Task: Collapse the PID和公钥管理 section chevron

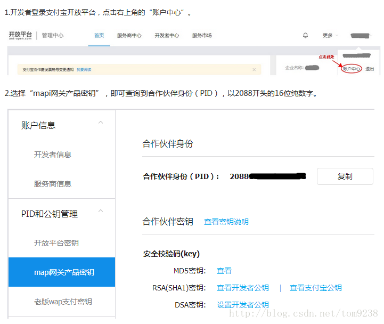Action: (x=101, y=210)
